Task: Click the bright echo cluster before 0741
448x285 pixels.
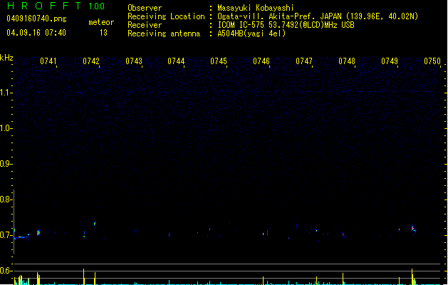Action: click(38, 232)
